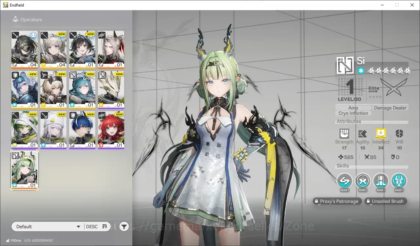Select the grey-haired level 04 NEW operator card
The image size is (420, 246).
[53, 50]
